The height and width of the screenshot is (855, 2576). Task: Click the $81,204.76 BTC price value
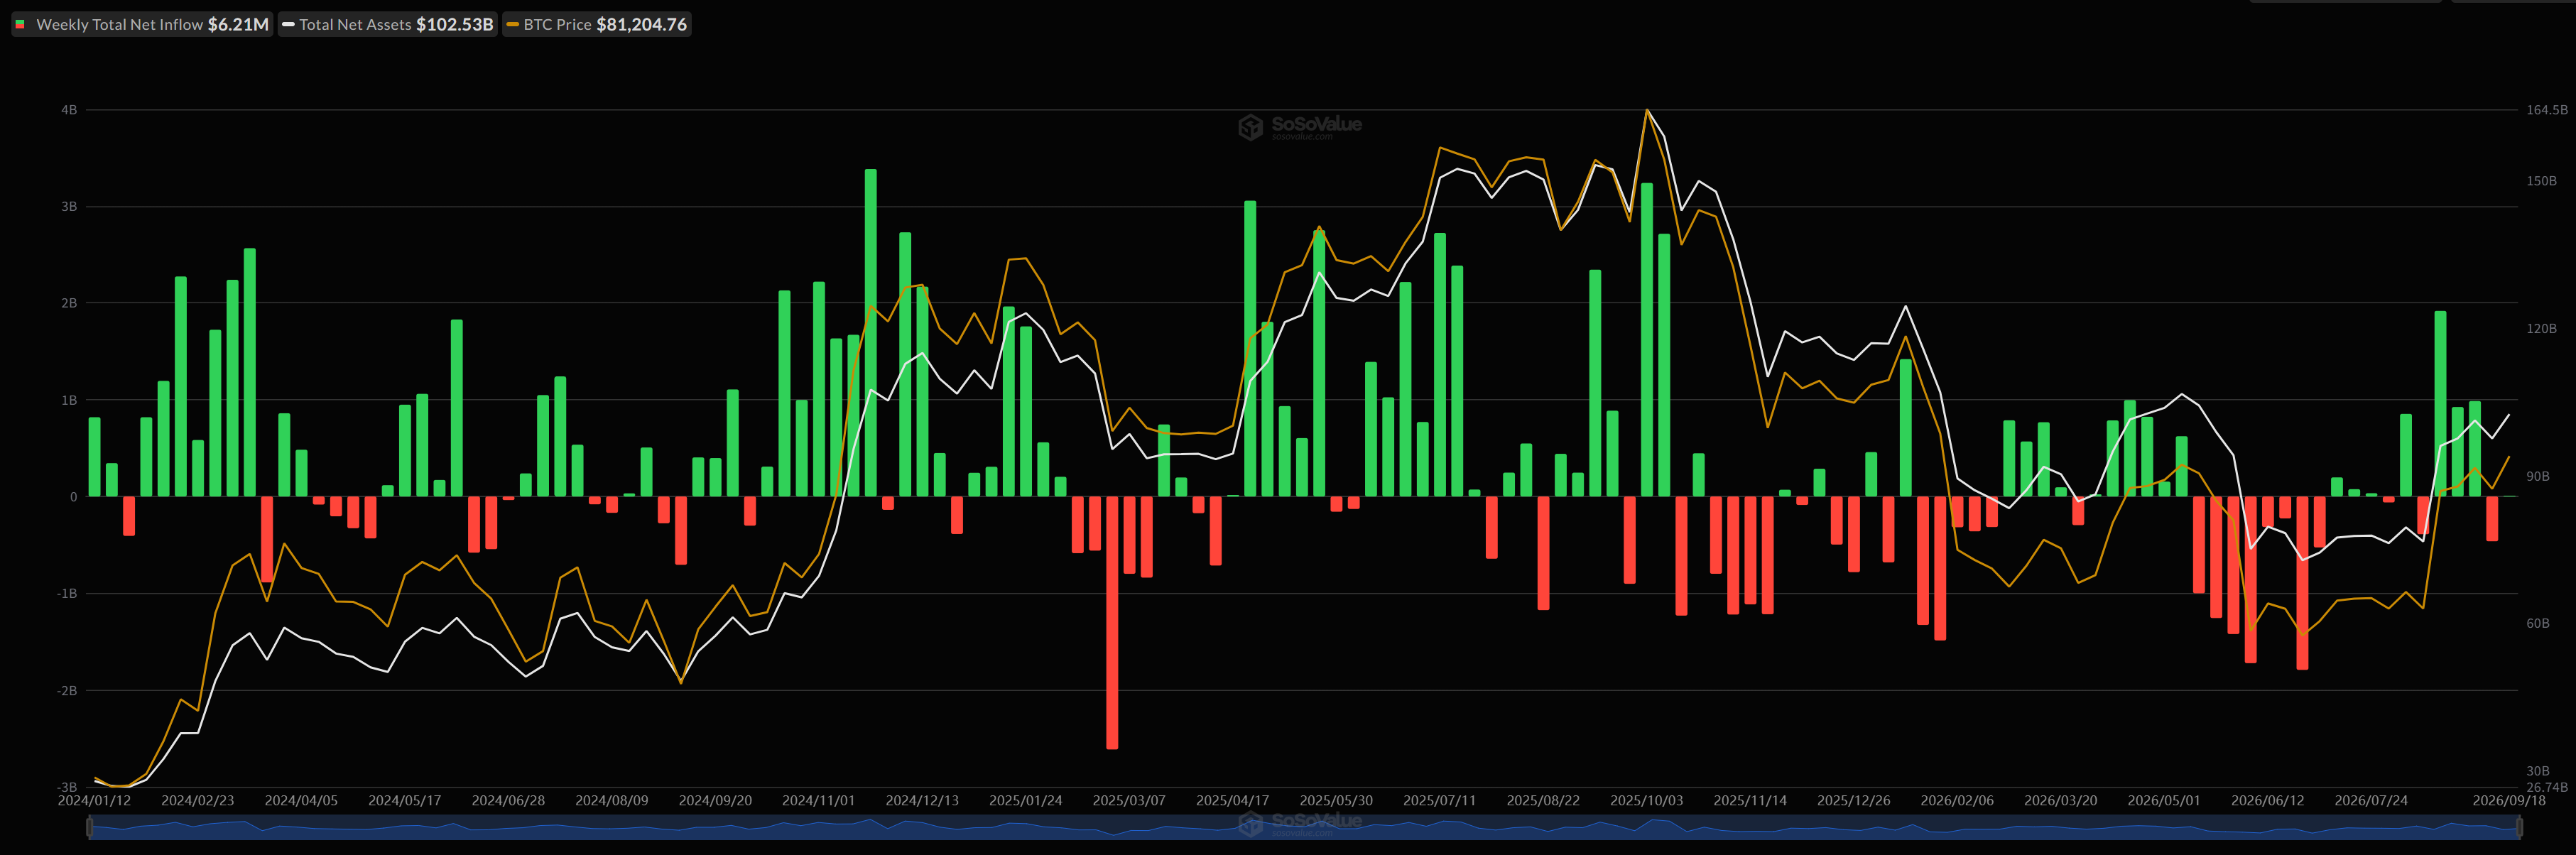641,24
